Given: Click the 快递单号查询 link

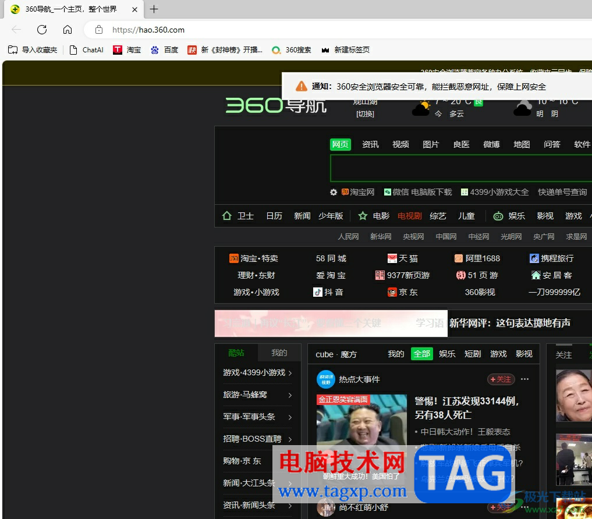Looking at the screenshot, I should pos(562,192).
